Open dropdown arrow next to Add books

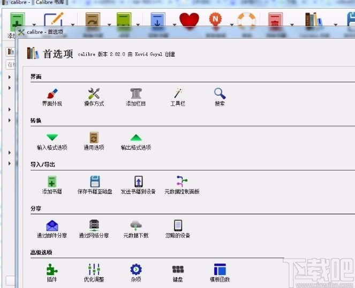[x=34, y=25]
